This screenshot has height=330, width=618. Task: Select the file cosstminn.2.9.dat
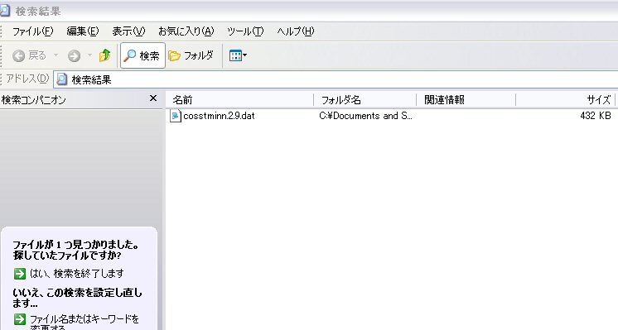[219, 116]
